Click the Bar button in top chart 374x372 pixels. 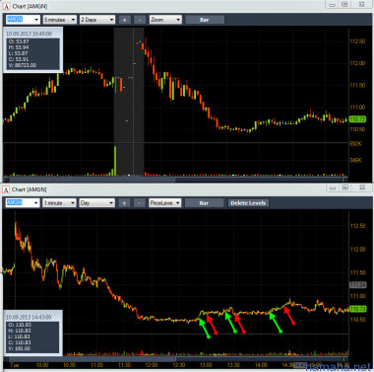pyautogui.click(x=205, y=20)
